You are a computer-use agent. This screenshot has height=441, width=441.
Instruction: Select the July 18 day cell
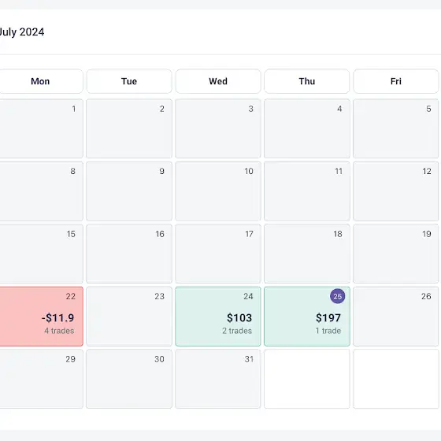(307, 254)
